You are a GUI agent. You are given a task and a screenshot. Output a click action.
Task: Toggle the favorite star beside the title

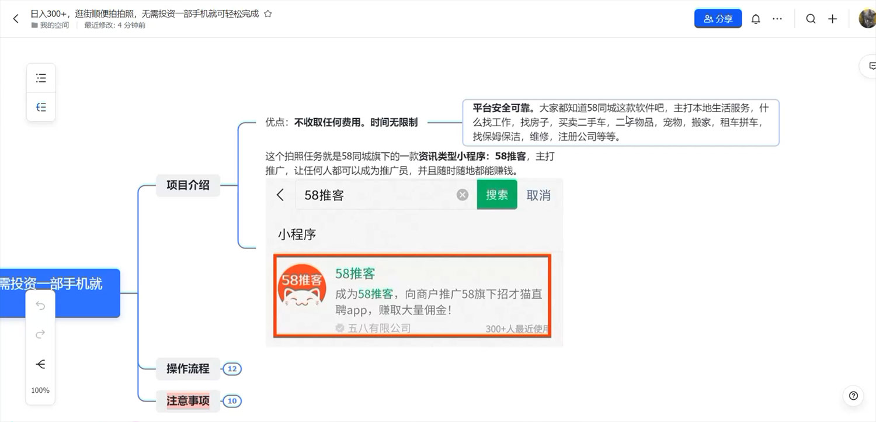pos(268,13)
